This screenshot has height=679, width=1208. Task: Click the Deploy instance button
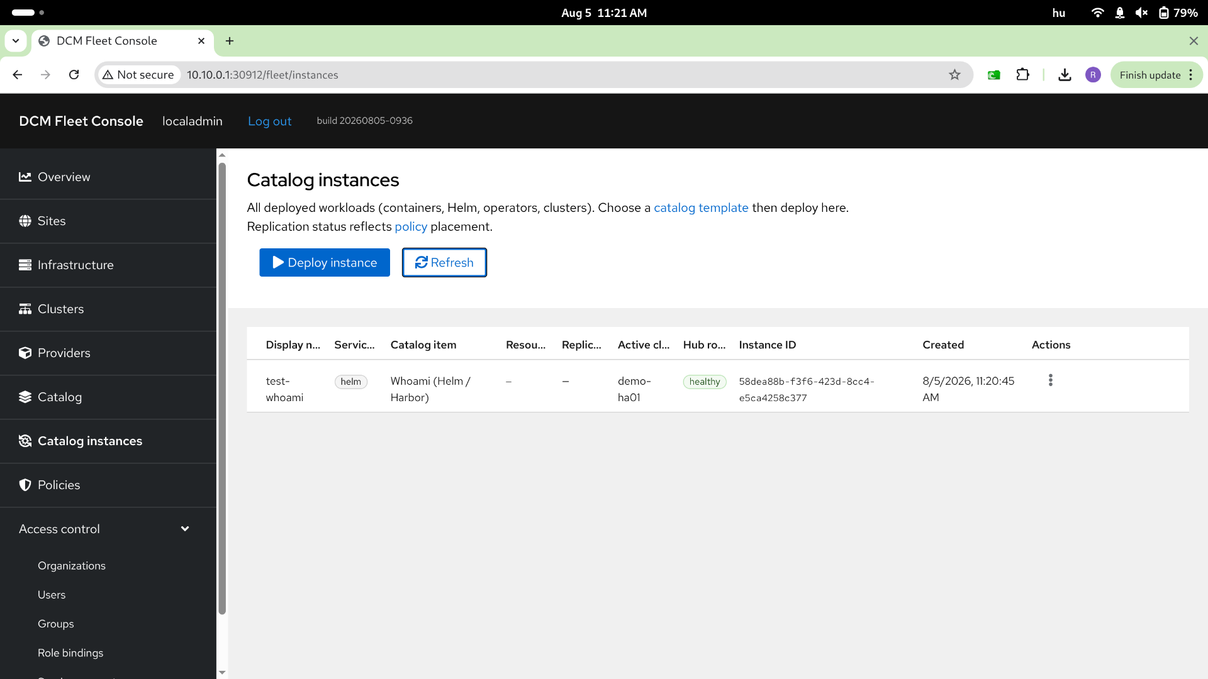coord(325,262)
